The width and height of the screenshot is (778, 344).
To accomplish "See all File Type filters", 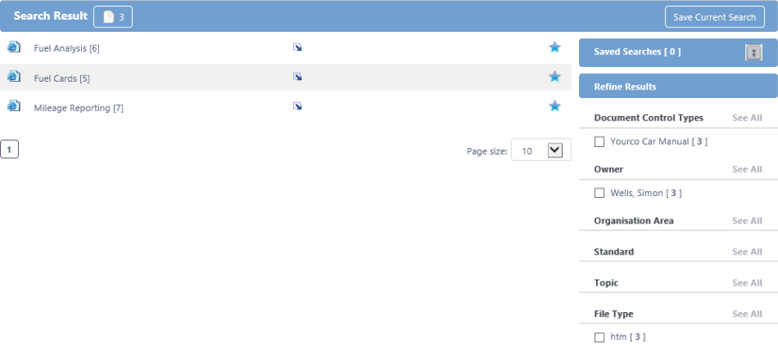I will 747,314.
